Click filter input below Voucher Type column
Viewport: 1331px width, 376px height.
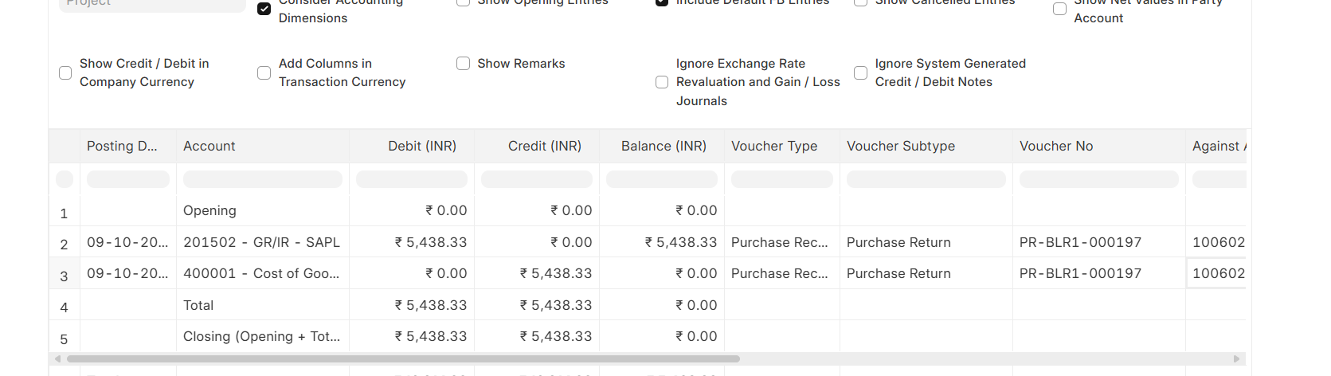781,180
